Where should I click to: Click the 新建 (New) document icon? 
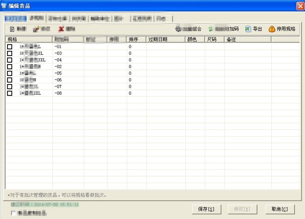(x=12, y=29)
